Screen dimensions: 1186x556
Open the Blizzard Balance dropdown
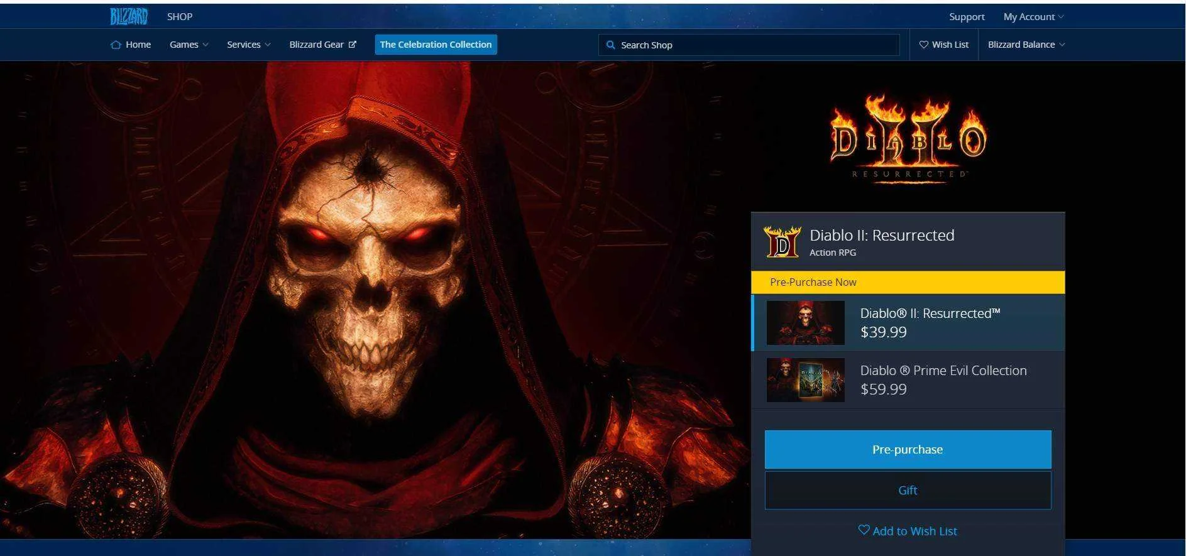[x=1026, y=45]
